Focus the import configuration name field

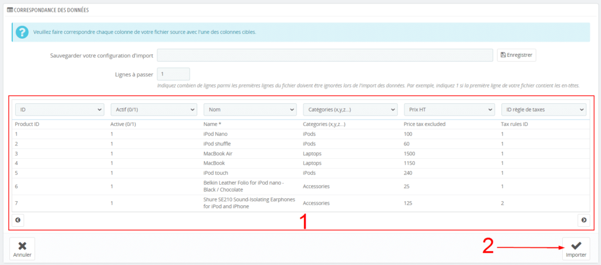click(325, 55)
